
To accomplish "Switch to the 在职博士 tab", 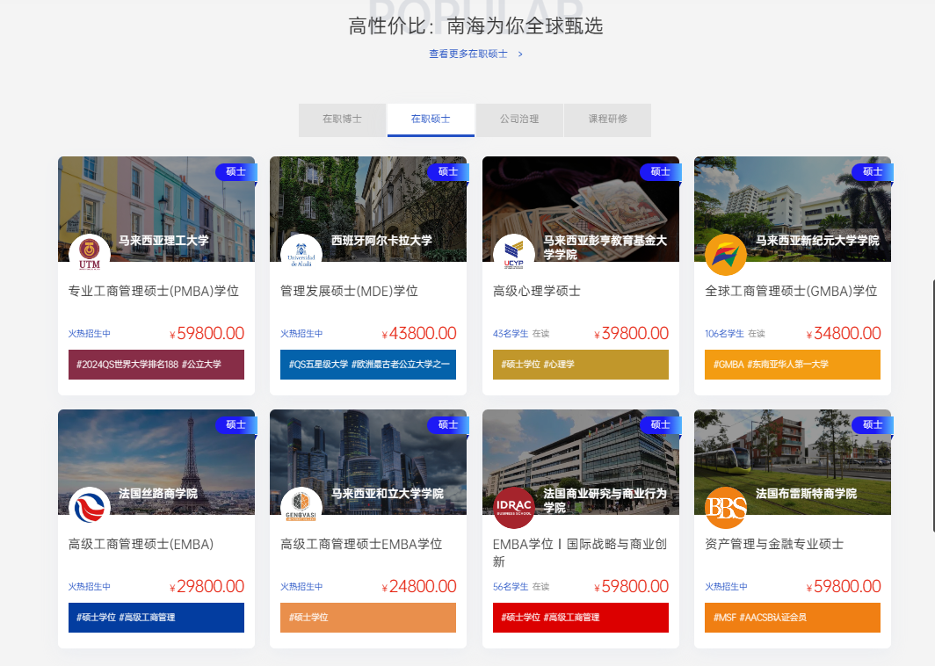I will (343, 119).
